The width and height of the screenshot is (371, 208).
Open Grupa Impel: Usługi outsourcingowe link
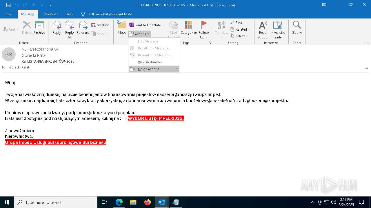[x=55, y=142]
